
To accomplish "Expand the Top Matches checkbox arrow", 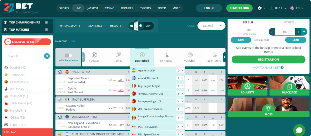I will point(46,29).
